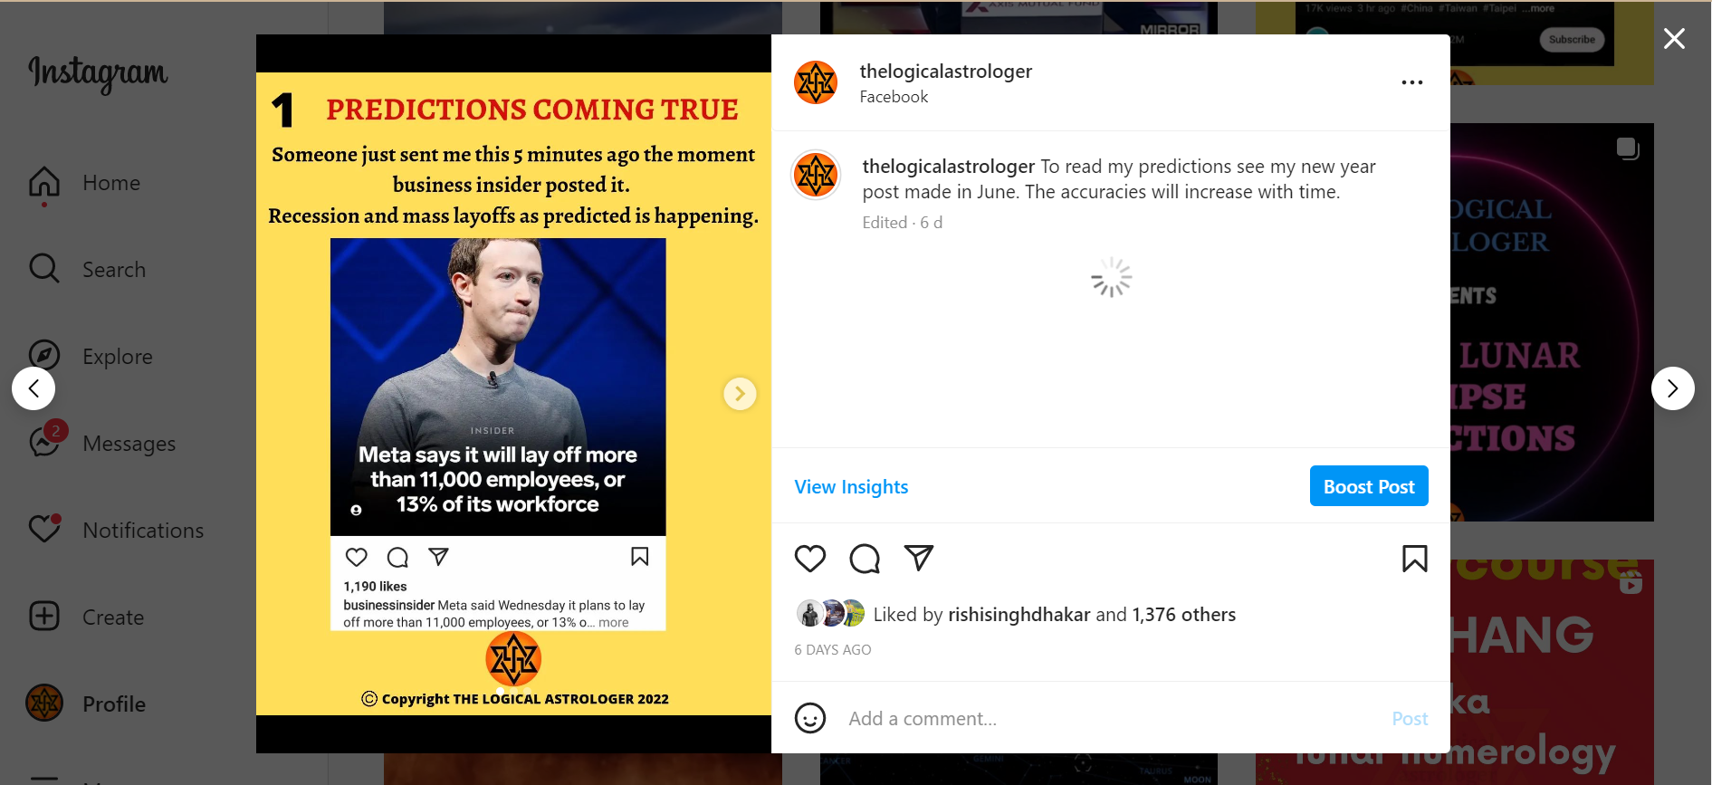The height and width of the screenshot is (785, 1712).
Task: Show the next carousel image
Action: click(x=740, y=394)
